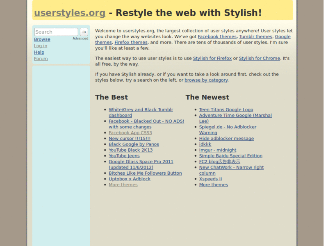Open Simple Baidu Special Edition style
The image size is (328, 246).
[x=231, y=156]
